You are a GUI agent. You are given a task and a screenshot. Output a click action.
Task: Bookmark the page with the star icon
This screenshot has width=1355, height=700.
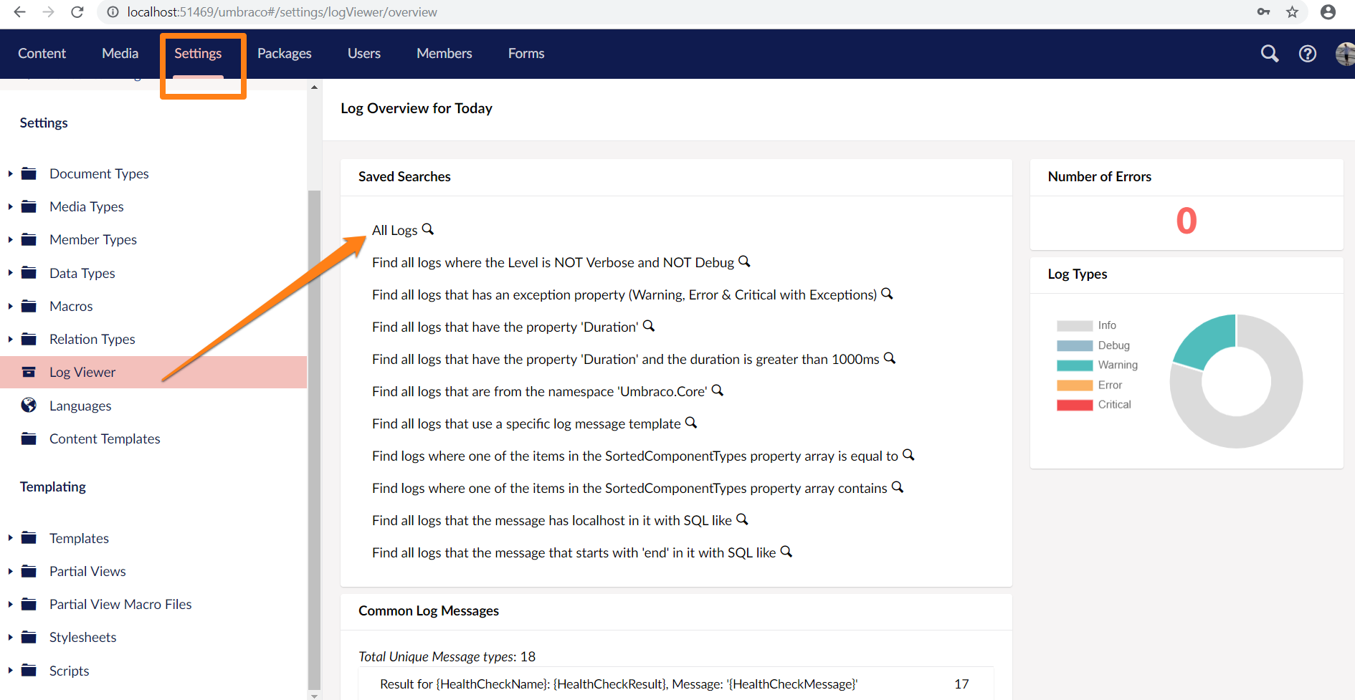pyautogui.click(x=1292, y=12)
